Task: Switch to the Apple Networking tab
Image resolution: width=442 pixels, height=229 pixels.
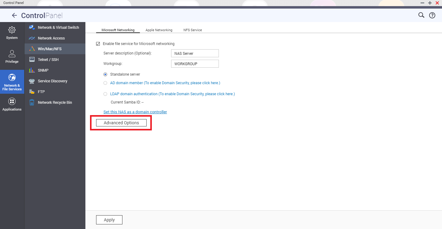Action: (159, 30)
